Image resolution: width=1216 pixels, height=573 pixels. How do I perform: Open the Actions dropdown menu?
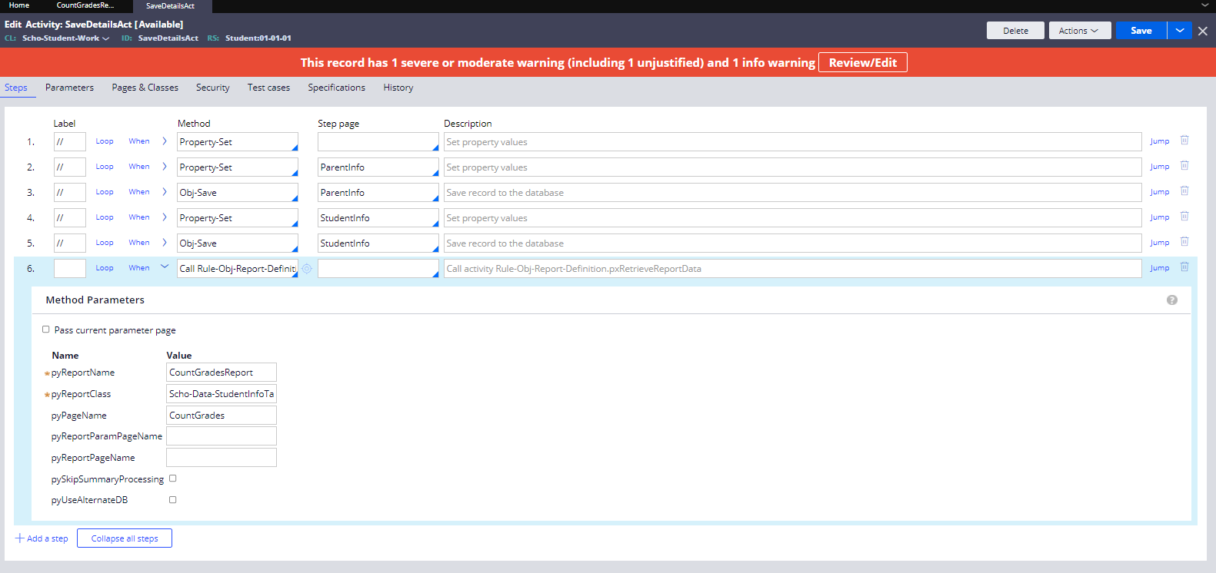tap(1078, 31)
